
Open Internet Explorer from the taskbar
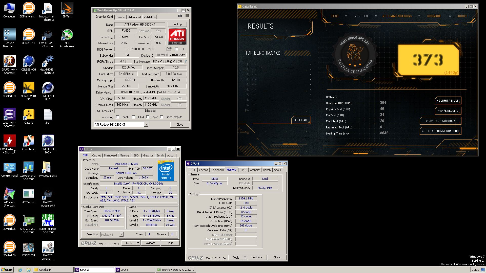tap(20, 270)
